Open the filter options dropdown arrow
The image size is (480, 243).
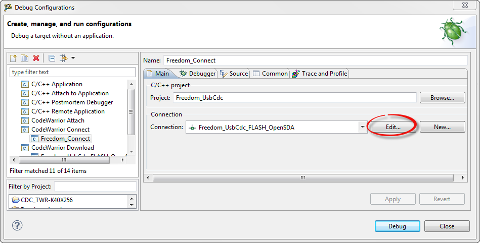(73, 58)
